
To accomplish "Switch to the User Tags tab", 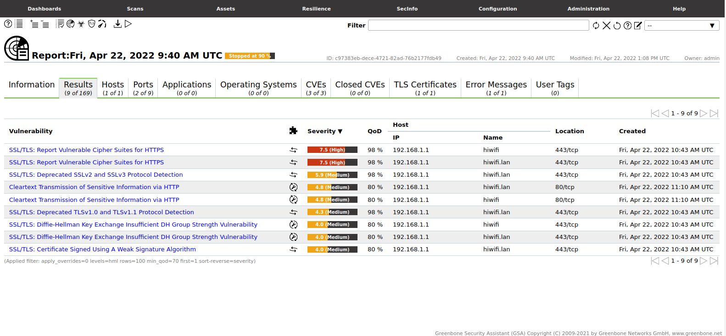I will [x=555, y=87].
